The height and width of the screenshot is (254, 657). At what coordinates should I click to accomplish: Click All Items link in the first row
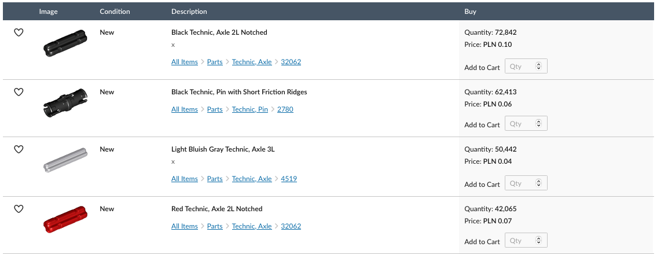point(184,62)
